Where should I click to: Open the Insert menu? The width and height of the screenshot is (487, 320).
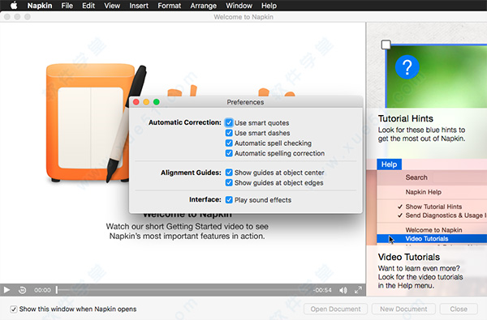click(139, 6)
